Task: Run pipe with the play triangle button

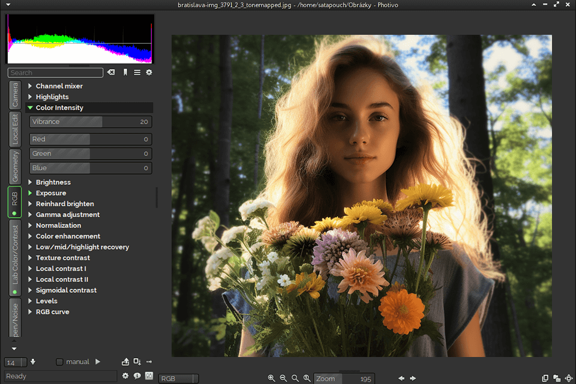Action: 98,362
